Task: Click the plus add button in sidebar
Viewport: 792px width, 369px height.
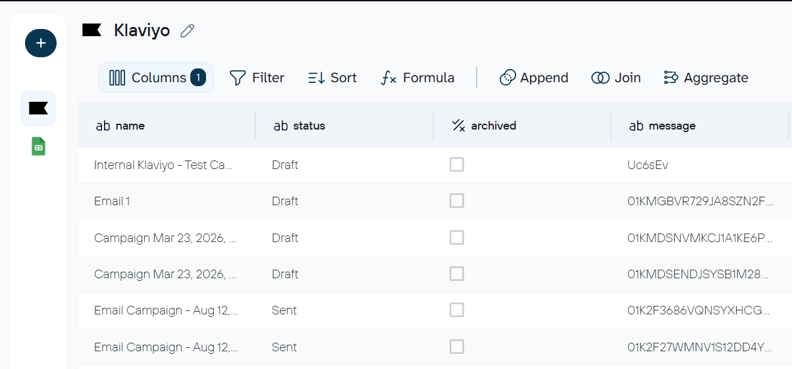Action: click(41, 43)
